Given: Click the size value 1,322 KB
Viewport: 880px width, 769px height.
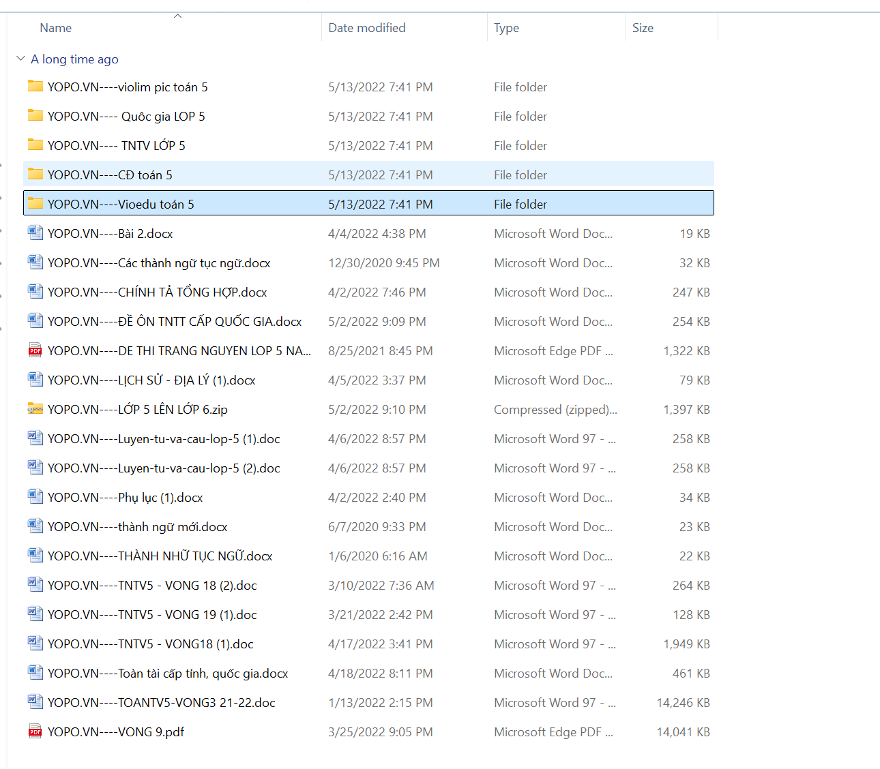Looking at the screenshot, I should pos(686,351).
